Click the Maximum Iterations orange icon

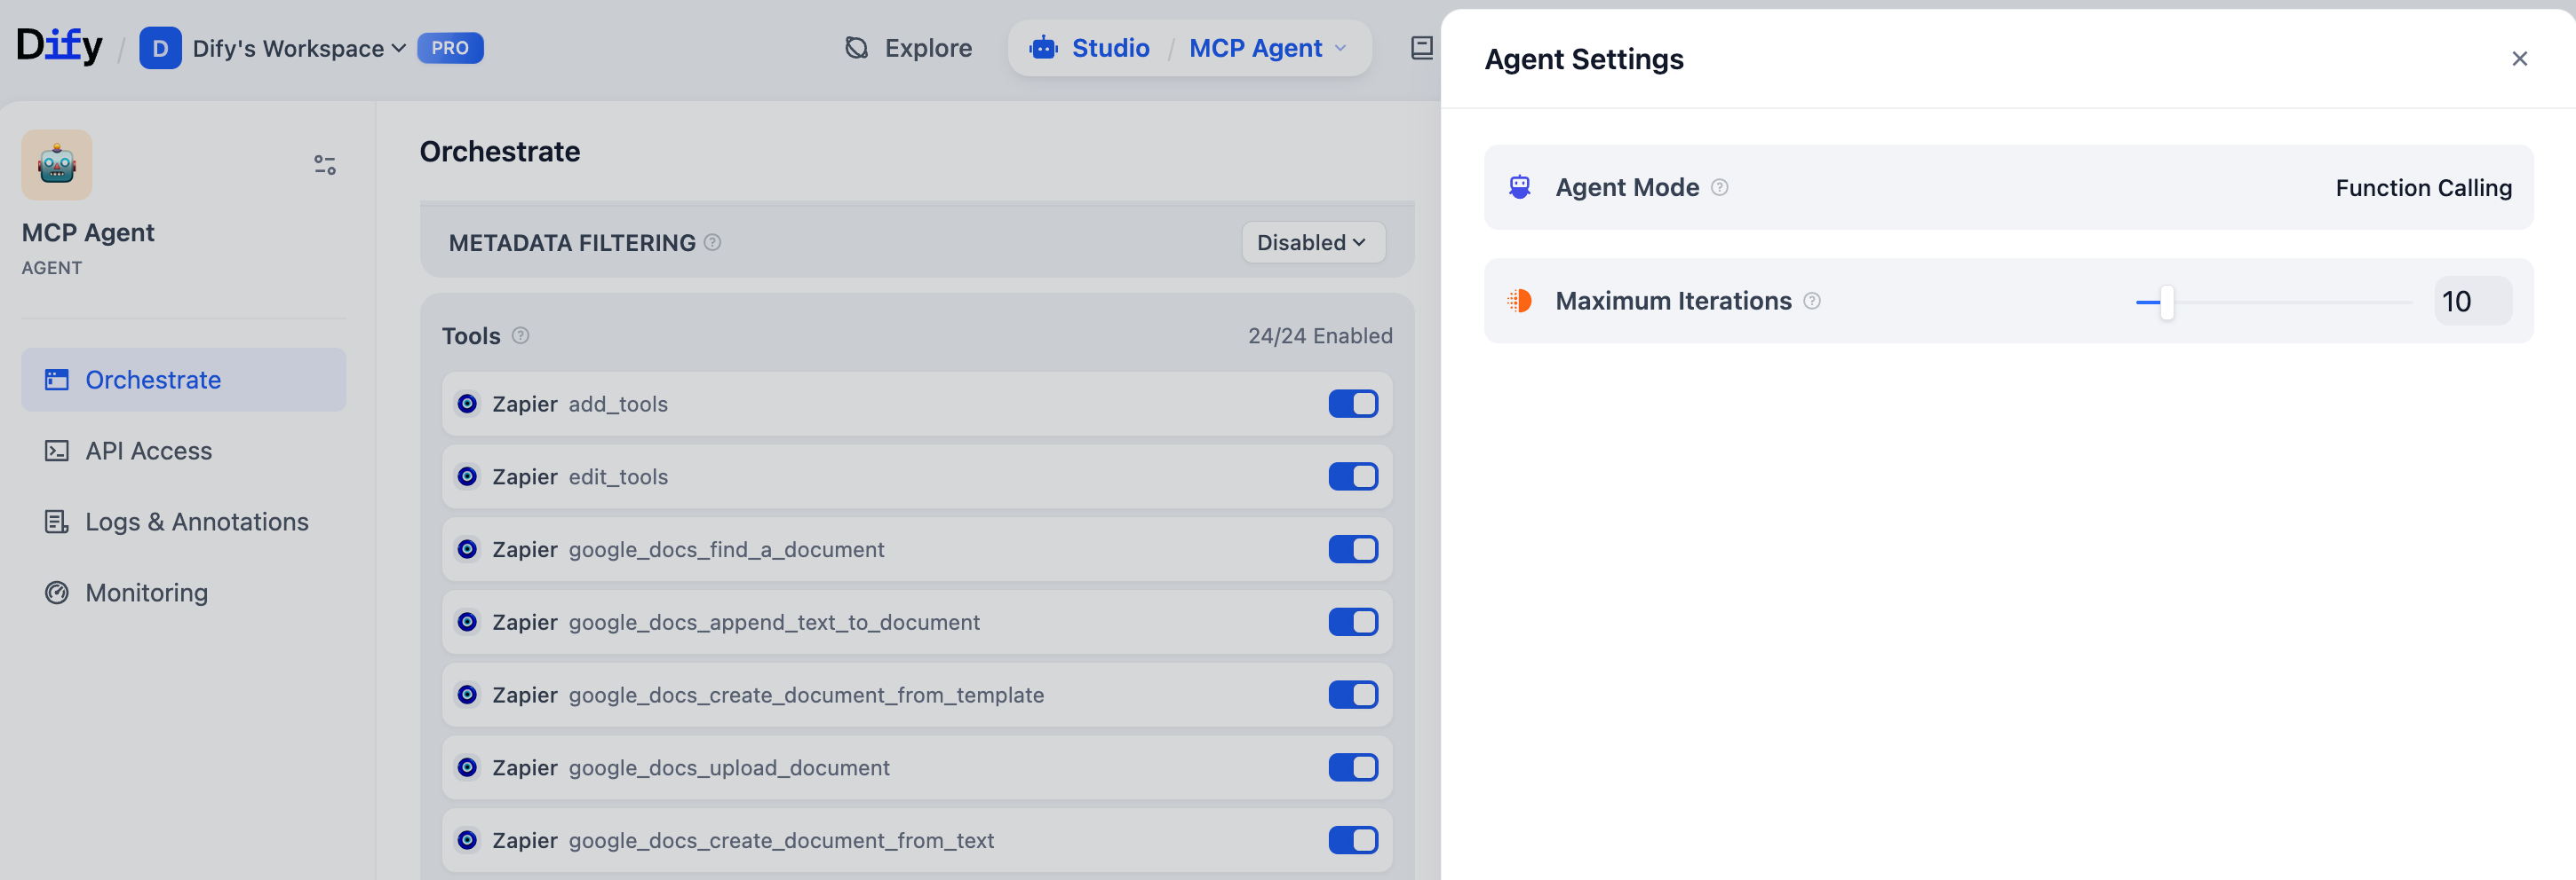pos(1519,301)
